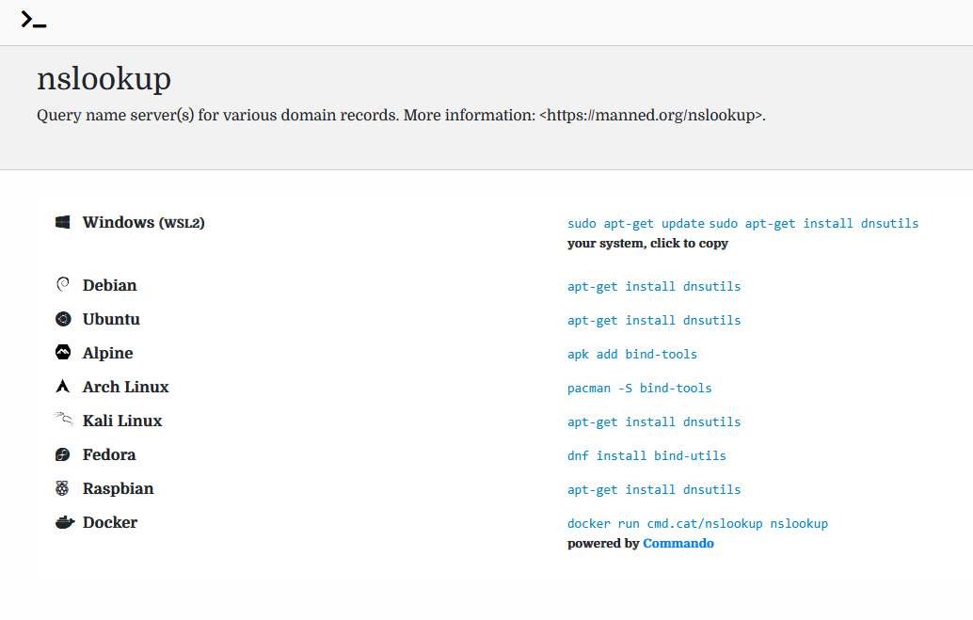
Task: Click the Alpine label
Action: [108, 353]
